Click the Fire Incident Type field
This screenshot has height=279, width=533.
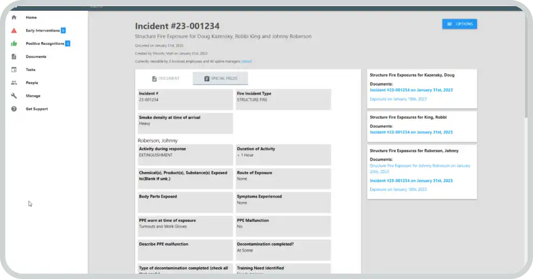point(283,100)
